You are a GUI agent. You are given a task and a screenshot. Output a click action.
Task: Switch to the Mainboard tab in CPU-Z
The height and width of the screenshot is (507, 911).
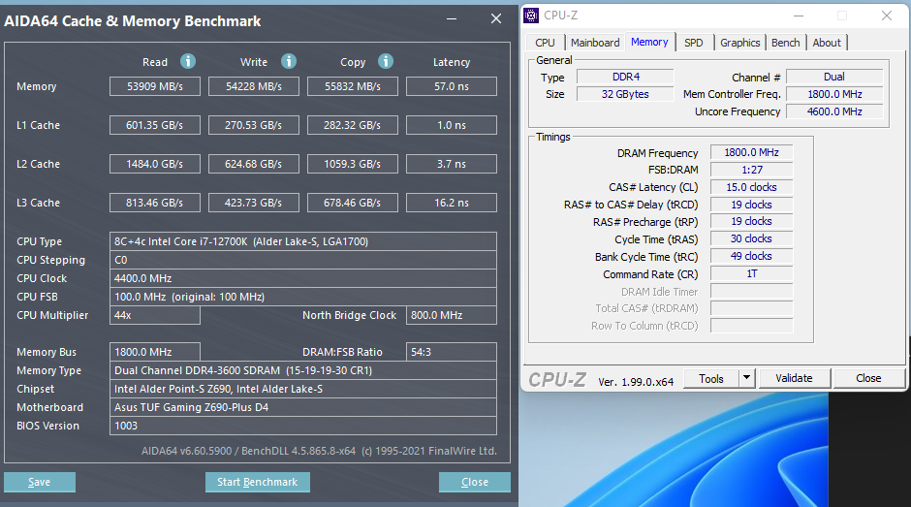(x=595, y=43)
